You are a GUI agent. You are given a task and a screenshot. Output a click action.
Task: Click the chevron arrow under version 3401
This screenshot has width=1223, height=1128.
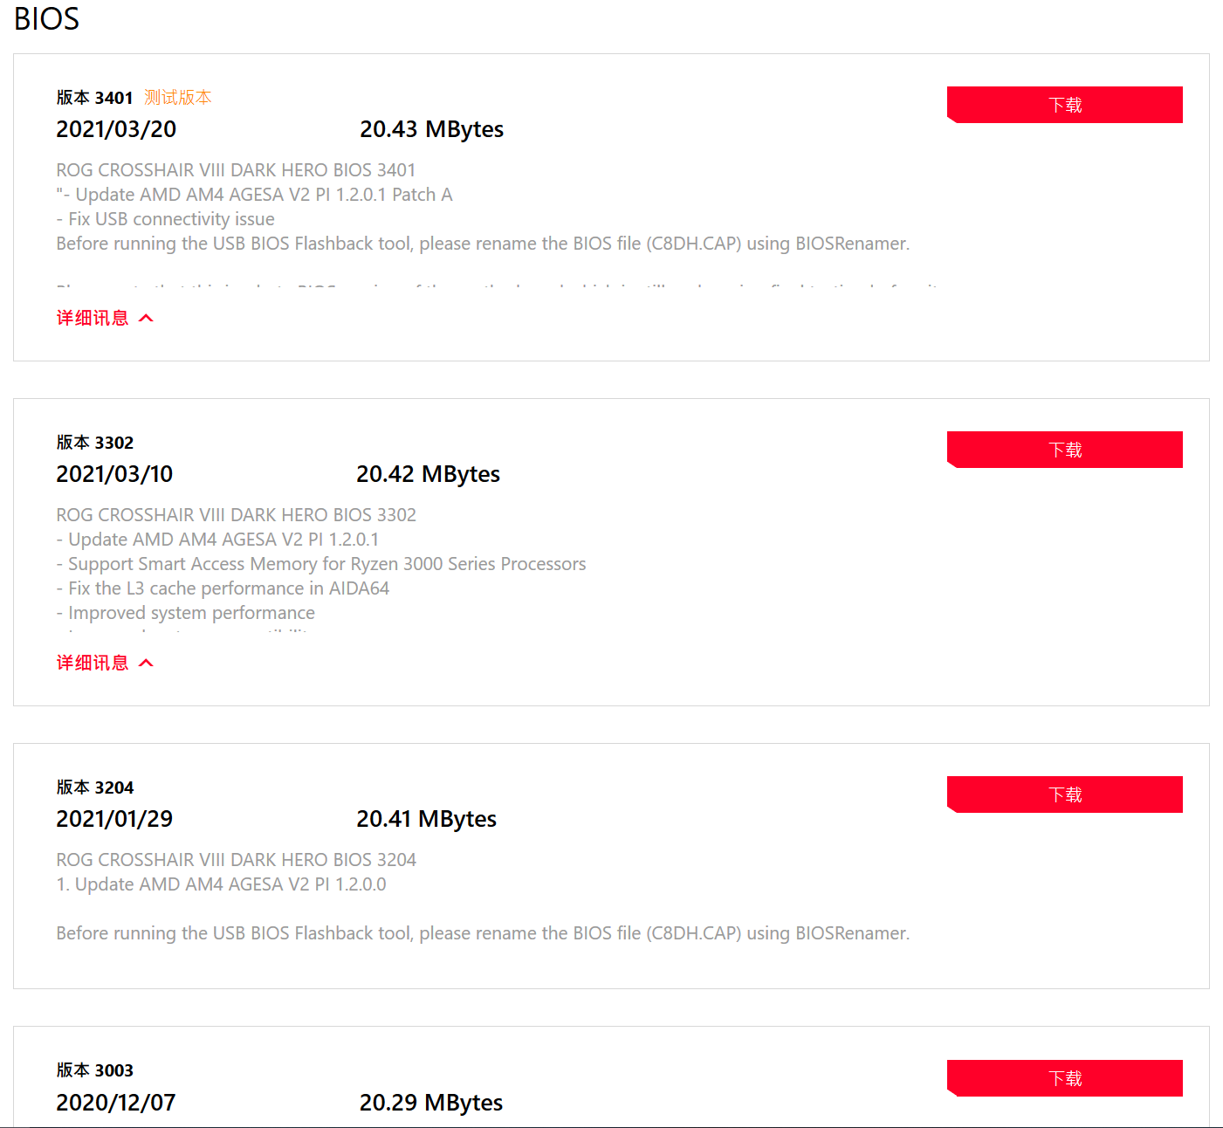coord(147,318)
